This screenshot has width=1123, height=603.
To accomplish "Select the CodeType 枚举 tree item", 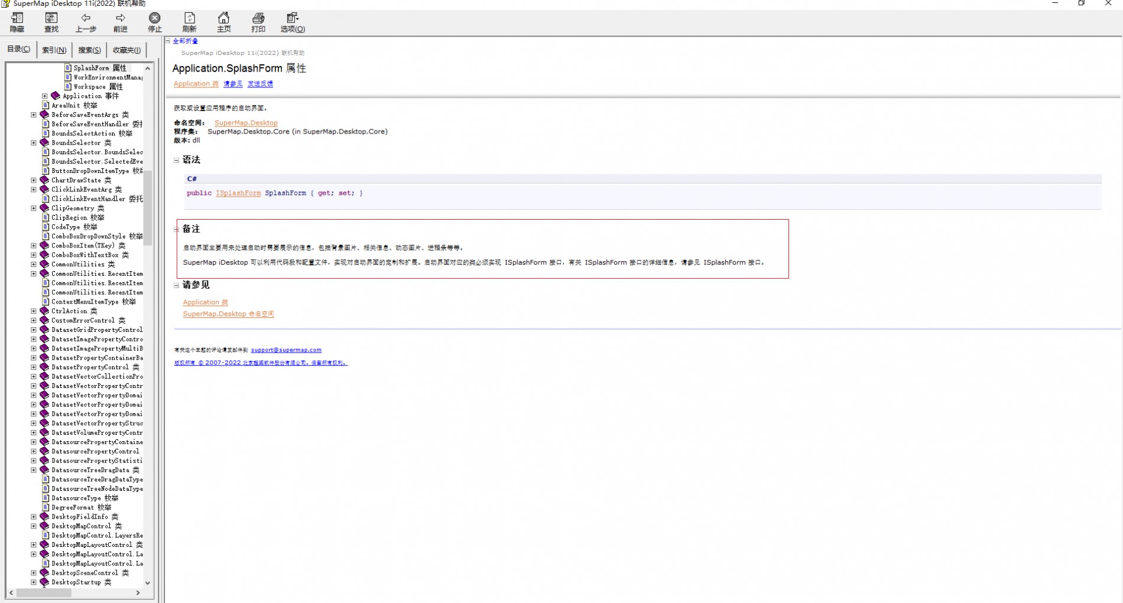I will 74,227.
